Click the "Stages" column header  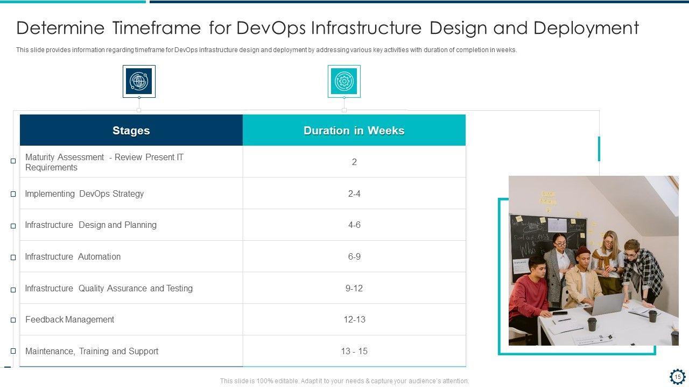(x=131, y=130)
